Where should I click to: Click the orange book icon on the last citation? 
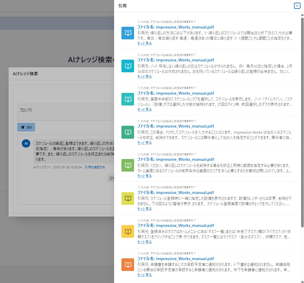pyautogui.click(x=127, y=264)
